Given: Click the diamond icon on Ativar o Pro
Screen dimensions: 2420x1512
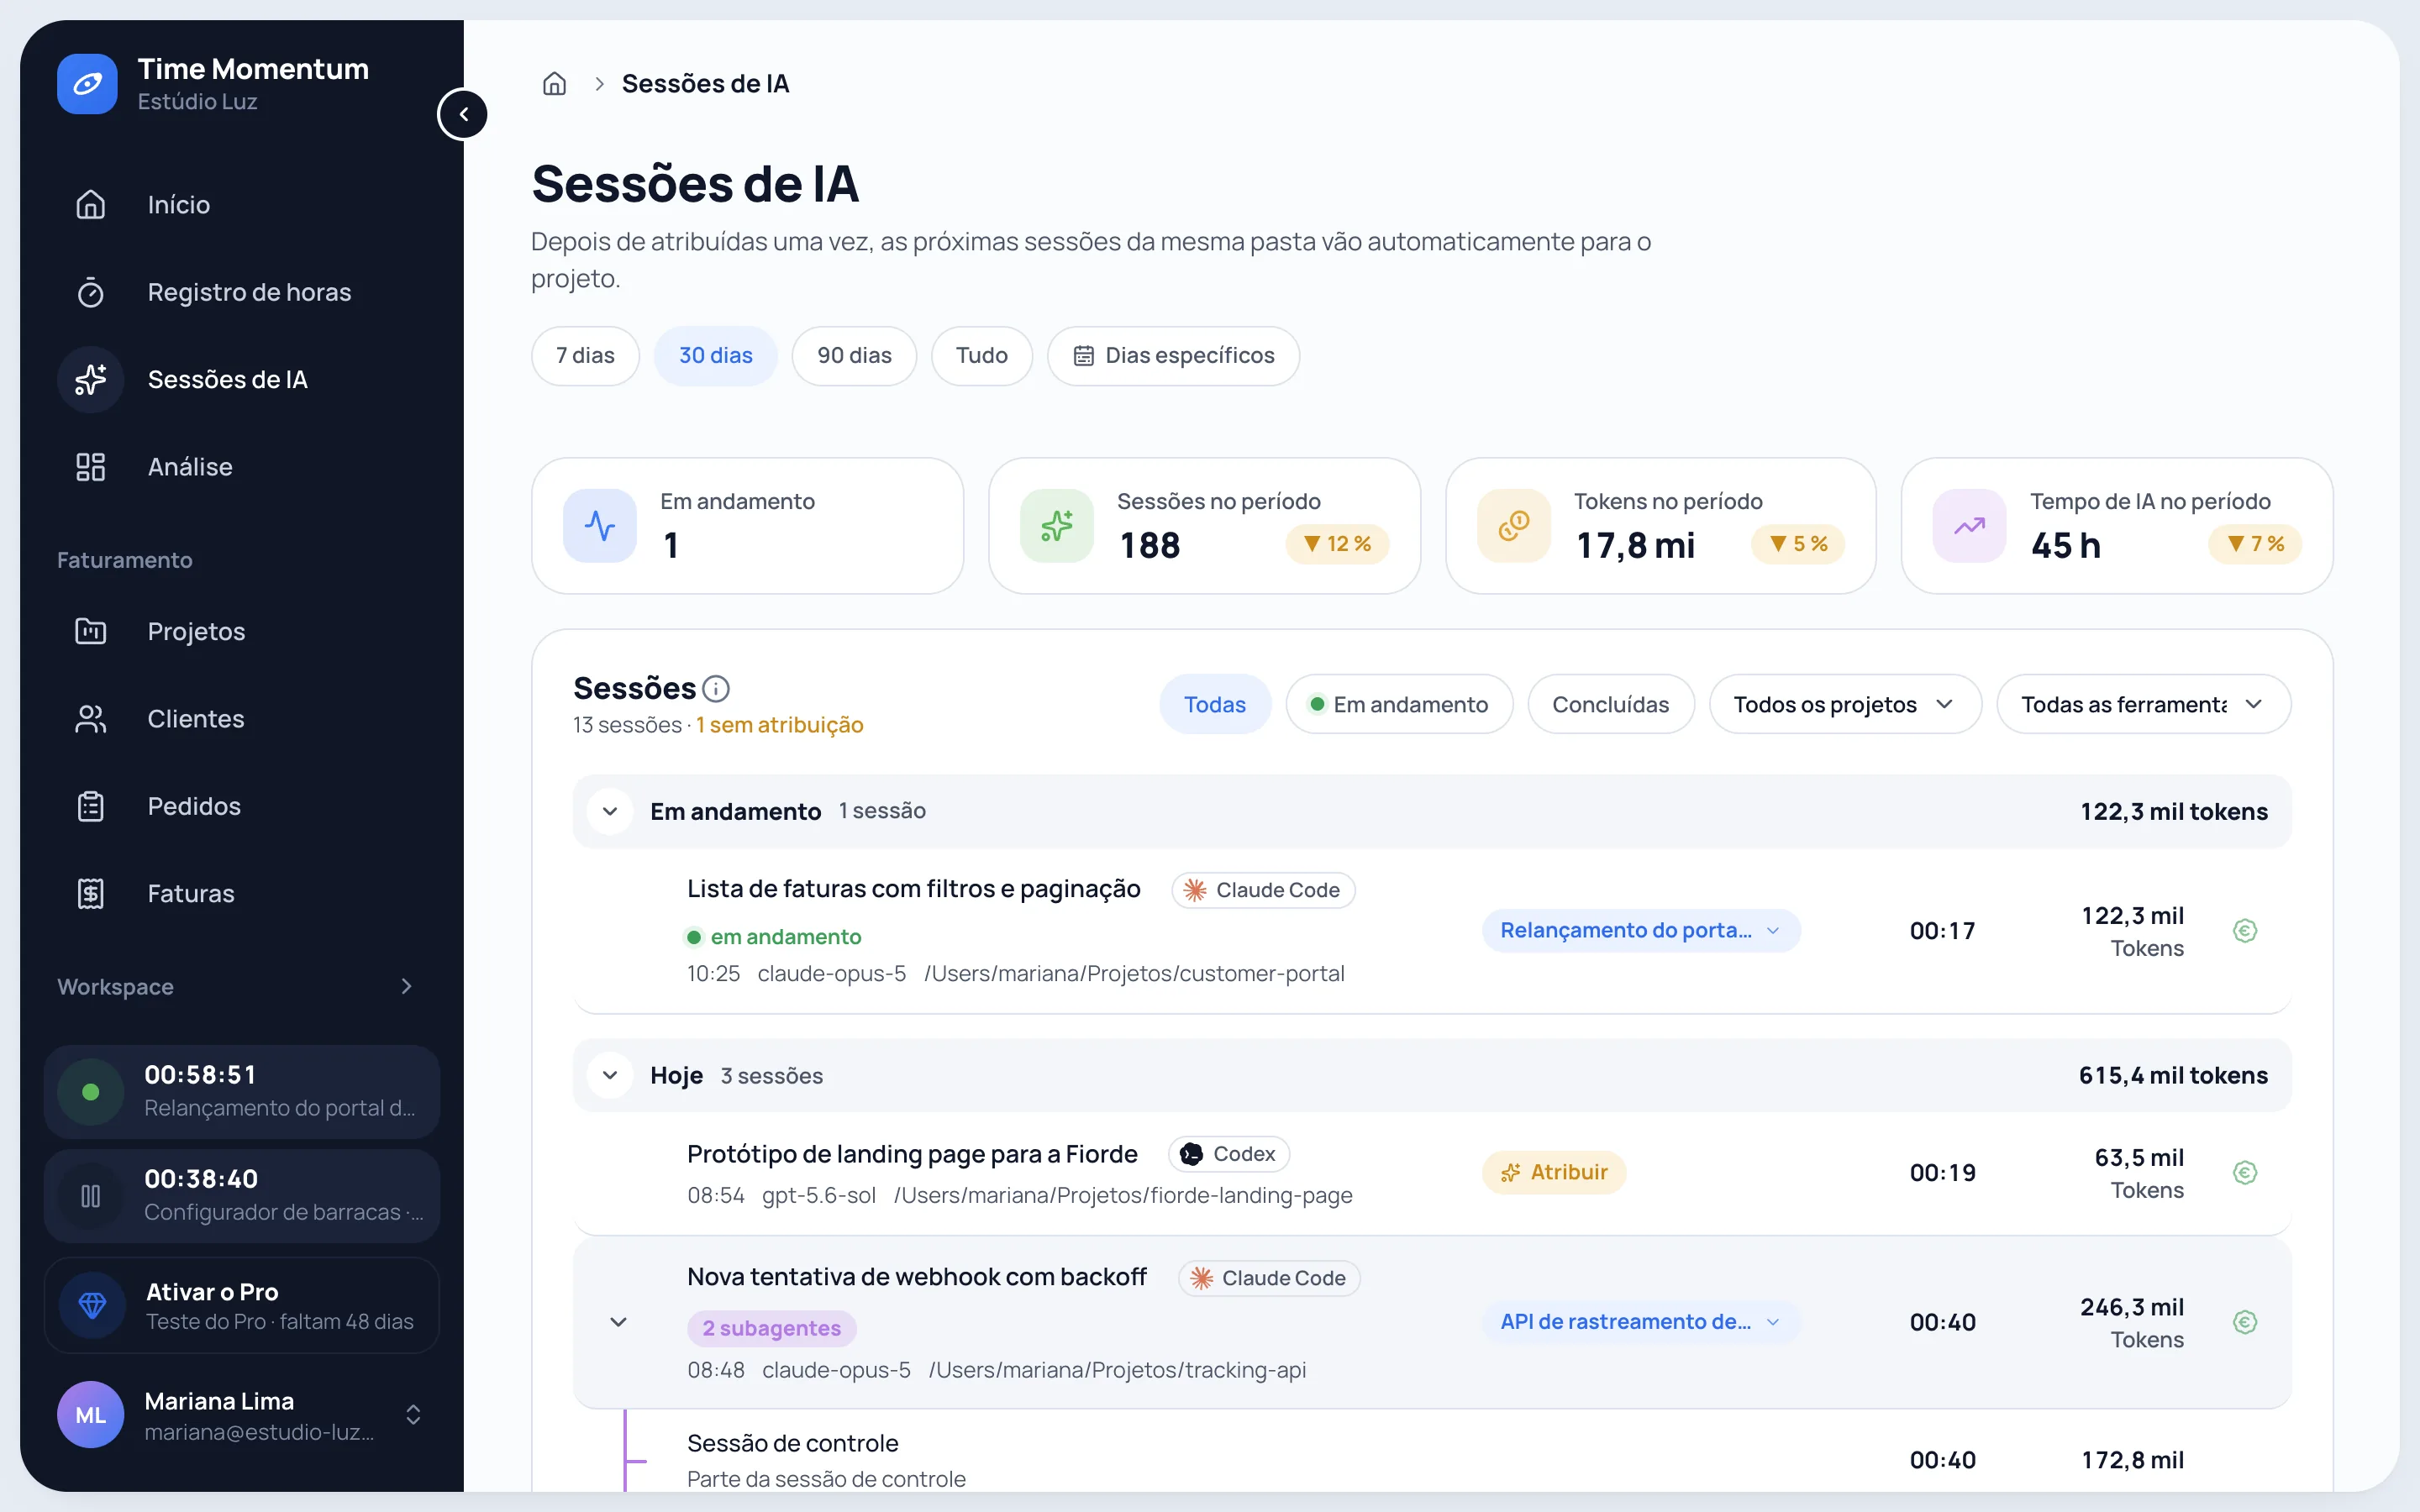Looking at the screenshot, I should pos(93,1305).
